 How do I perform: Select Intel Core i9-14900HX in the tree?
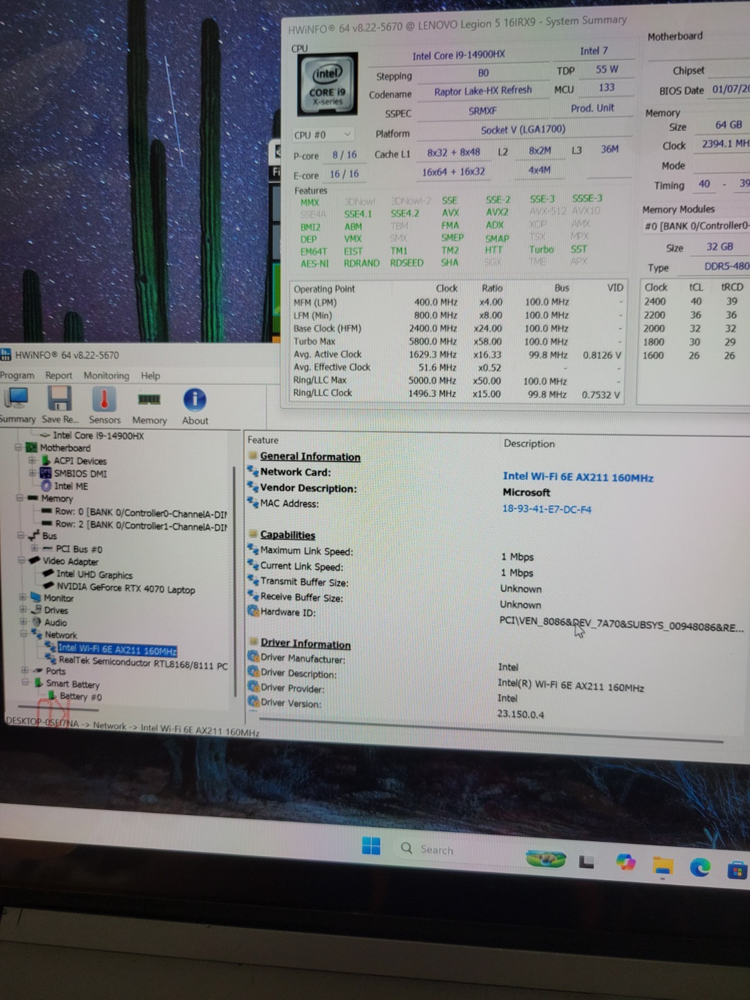pos(98,436)
